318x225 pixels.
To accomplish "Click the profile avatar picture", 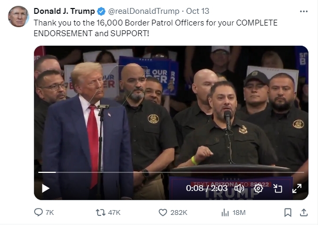I will 19,16.
